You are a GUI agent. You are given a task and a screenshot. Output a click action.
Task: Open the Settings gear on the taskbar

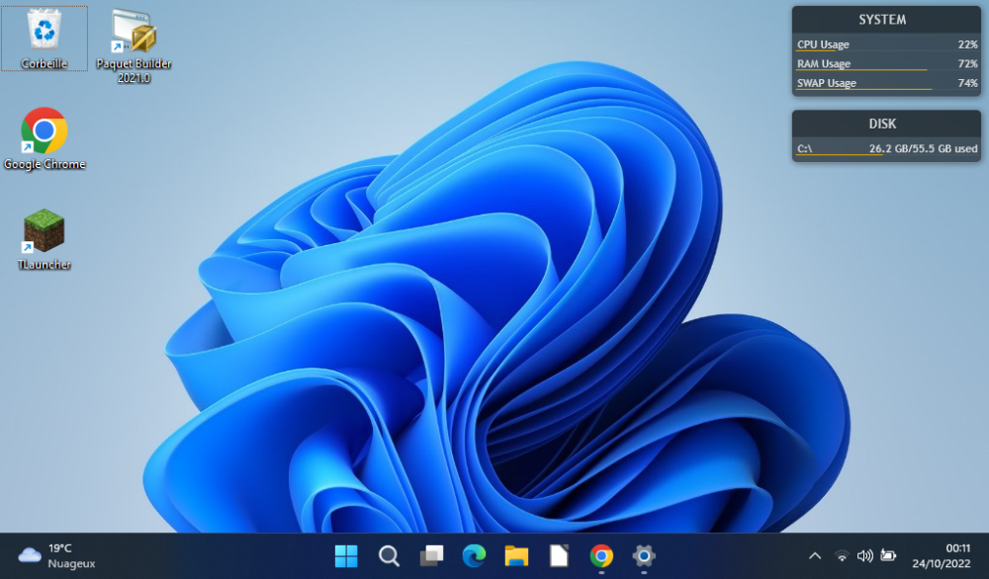[643, 556]
